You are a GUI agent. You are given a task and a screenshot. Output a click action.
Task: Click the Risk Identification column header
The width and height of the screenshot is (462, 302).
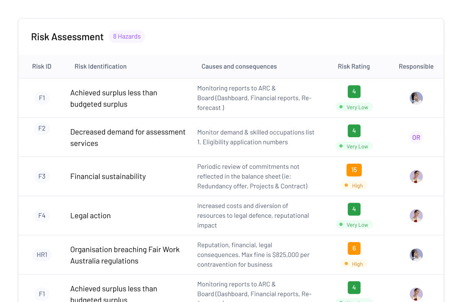point(100,66)
